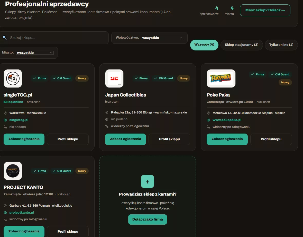This screenshot has height=237, width=303.
Task: Click the Nowy badge on singleTCG.pl
Action: (82, 78)
